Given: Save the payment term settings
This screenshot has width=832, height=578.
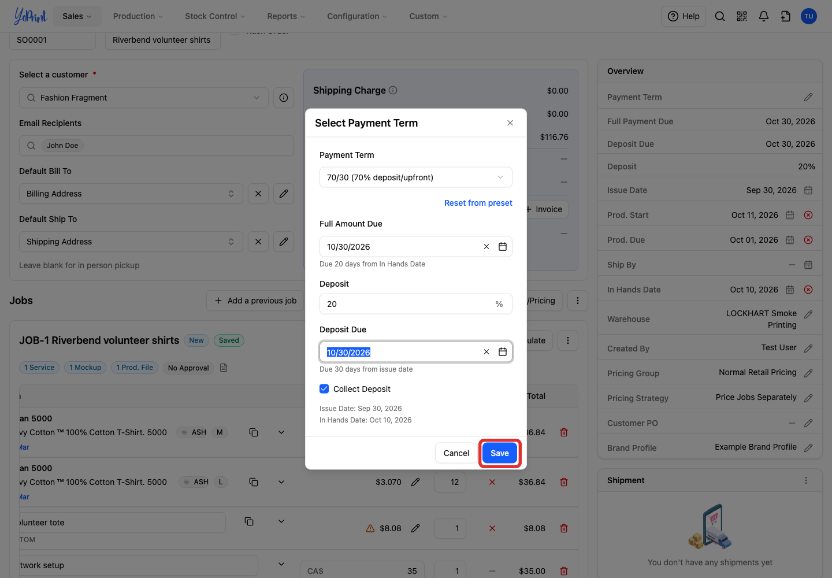Looking at the screenshot, I should point(500,453).
